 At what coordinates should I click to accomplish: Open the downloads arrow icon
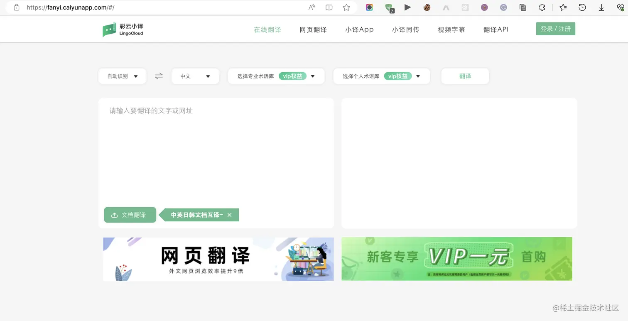click(601, 7)
